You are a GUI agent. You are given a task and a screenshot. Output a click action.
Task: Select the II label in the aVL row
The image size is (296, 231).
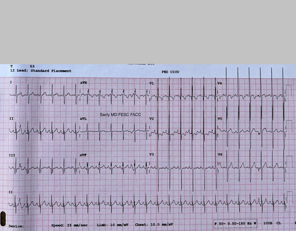11,118
